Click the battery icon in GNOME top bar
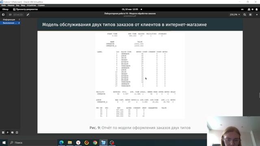Image resolution: width=260 pixels, height=146 pixels. (256, 9)
